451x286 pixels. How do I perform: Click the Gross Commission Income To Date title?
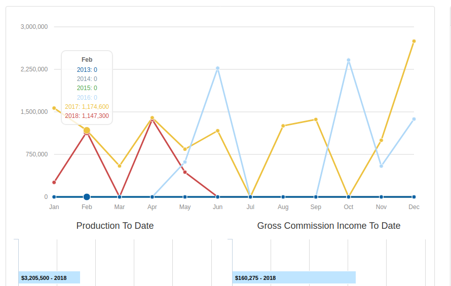click(x=329, y=226)
